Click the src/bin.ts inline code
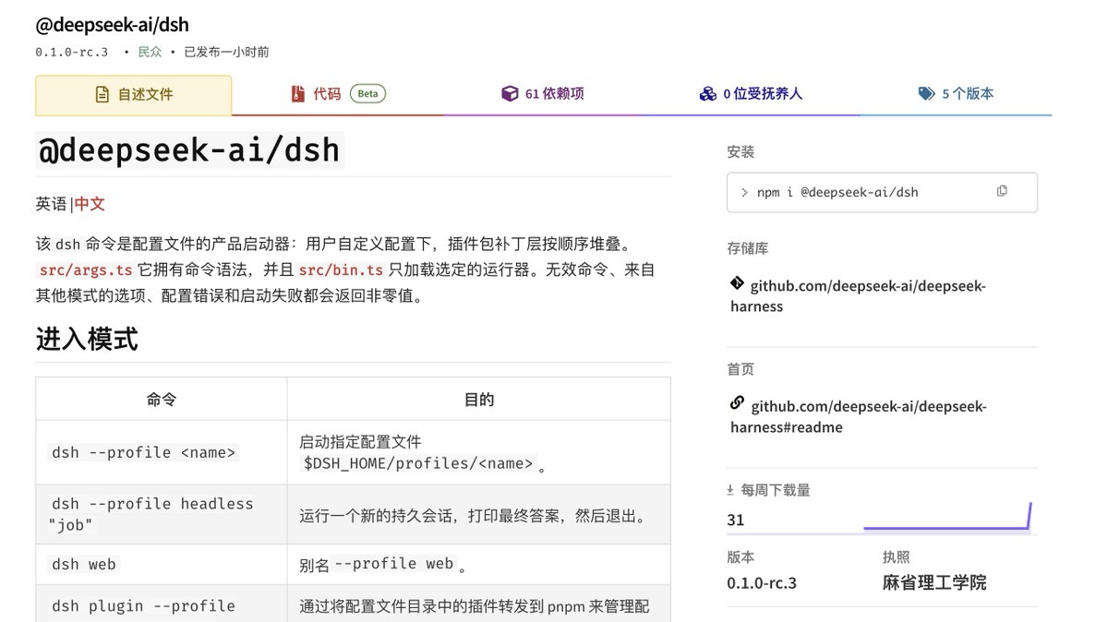This screenshot has width=1108, height=622. click(x=341, y=270)
